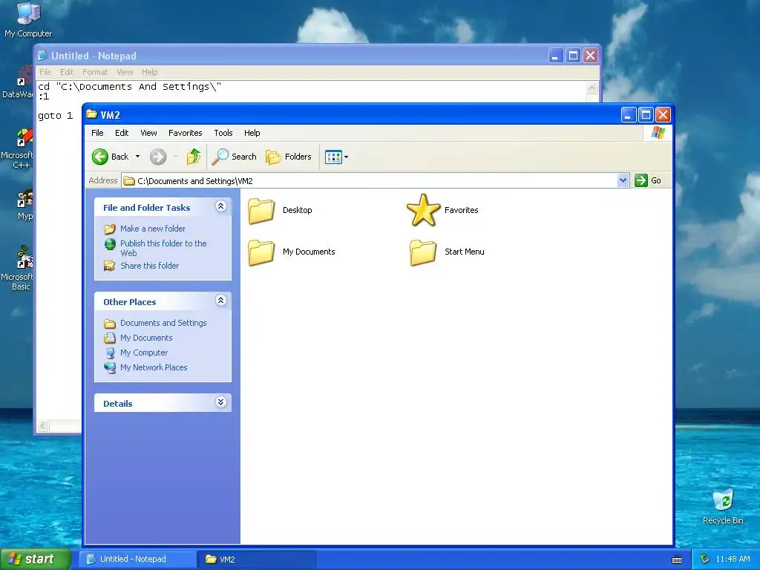Screen dimensions: 760x570
Task: Go up one folder level
Action: [194, 157]
